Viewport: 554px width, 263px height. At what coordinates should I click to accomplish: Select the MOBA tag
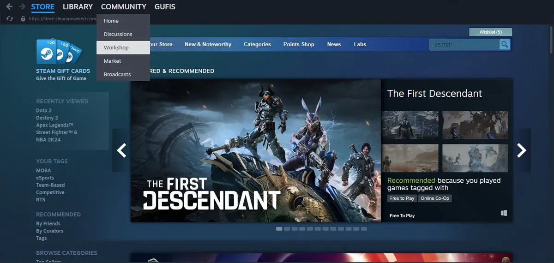click(x=43, y=170)
